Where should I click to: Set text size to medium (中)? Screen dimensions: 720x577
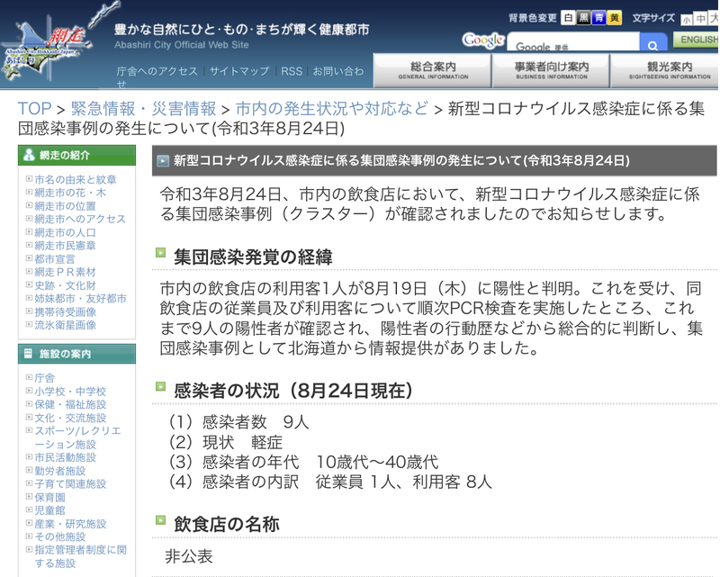[701, 19]
